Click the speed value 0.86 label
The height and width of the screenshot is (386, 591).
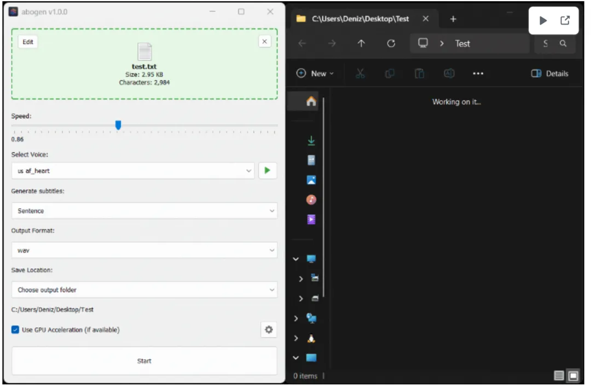18,139
